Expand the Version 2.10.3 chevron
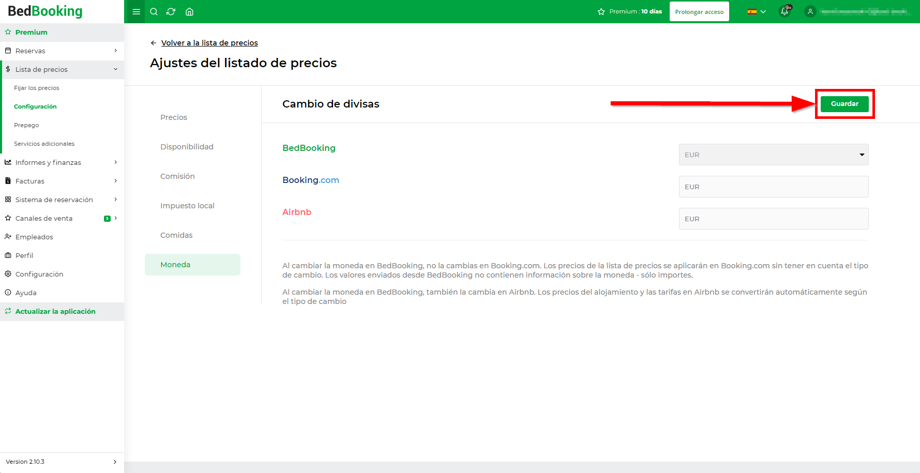The height and width of the screenshot is (473, 920). (115, 462)
